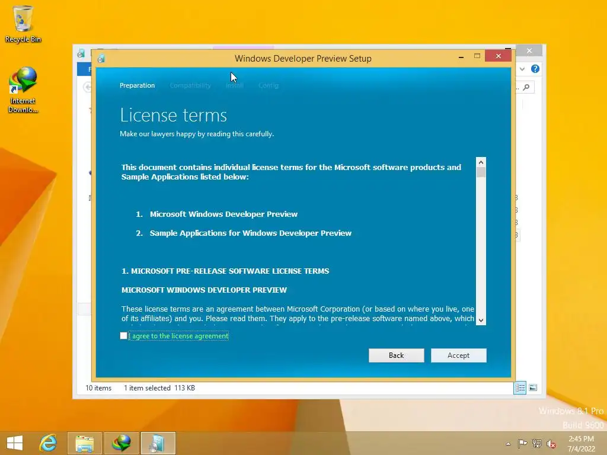Image resolution: width=607 pixels, height=455 pixels.
Task: Click the license scrollbar thumb
Action: click(x=481, y=172)
